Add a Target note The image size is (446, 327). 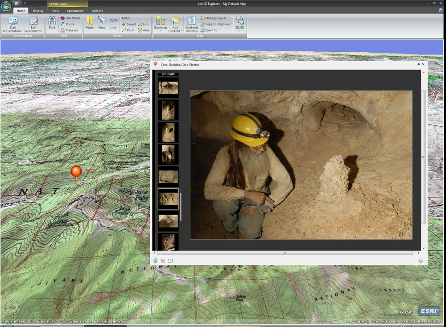[x=129, y=24]
